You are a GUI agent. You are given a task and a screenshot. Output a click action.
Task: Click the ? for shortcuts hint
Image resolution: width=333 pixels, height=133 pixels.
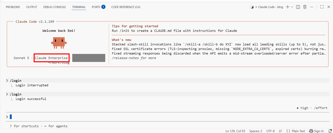click(24, 126)
